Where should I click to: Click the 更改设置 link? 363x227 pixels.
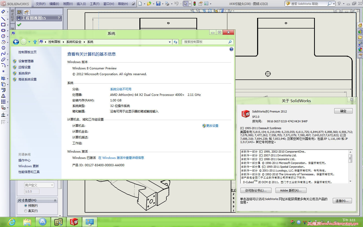coord(212,126)
